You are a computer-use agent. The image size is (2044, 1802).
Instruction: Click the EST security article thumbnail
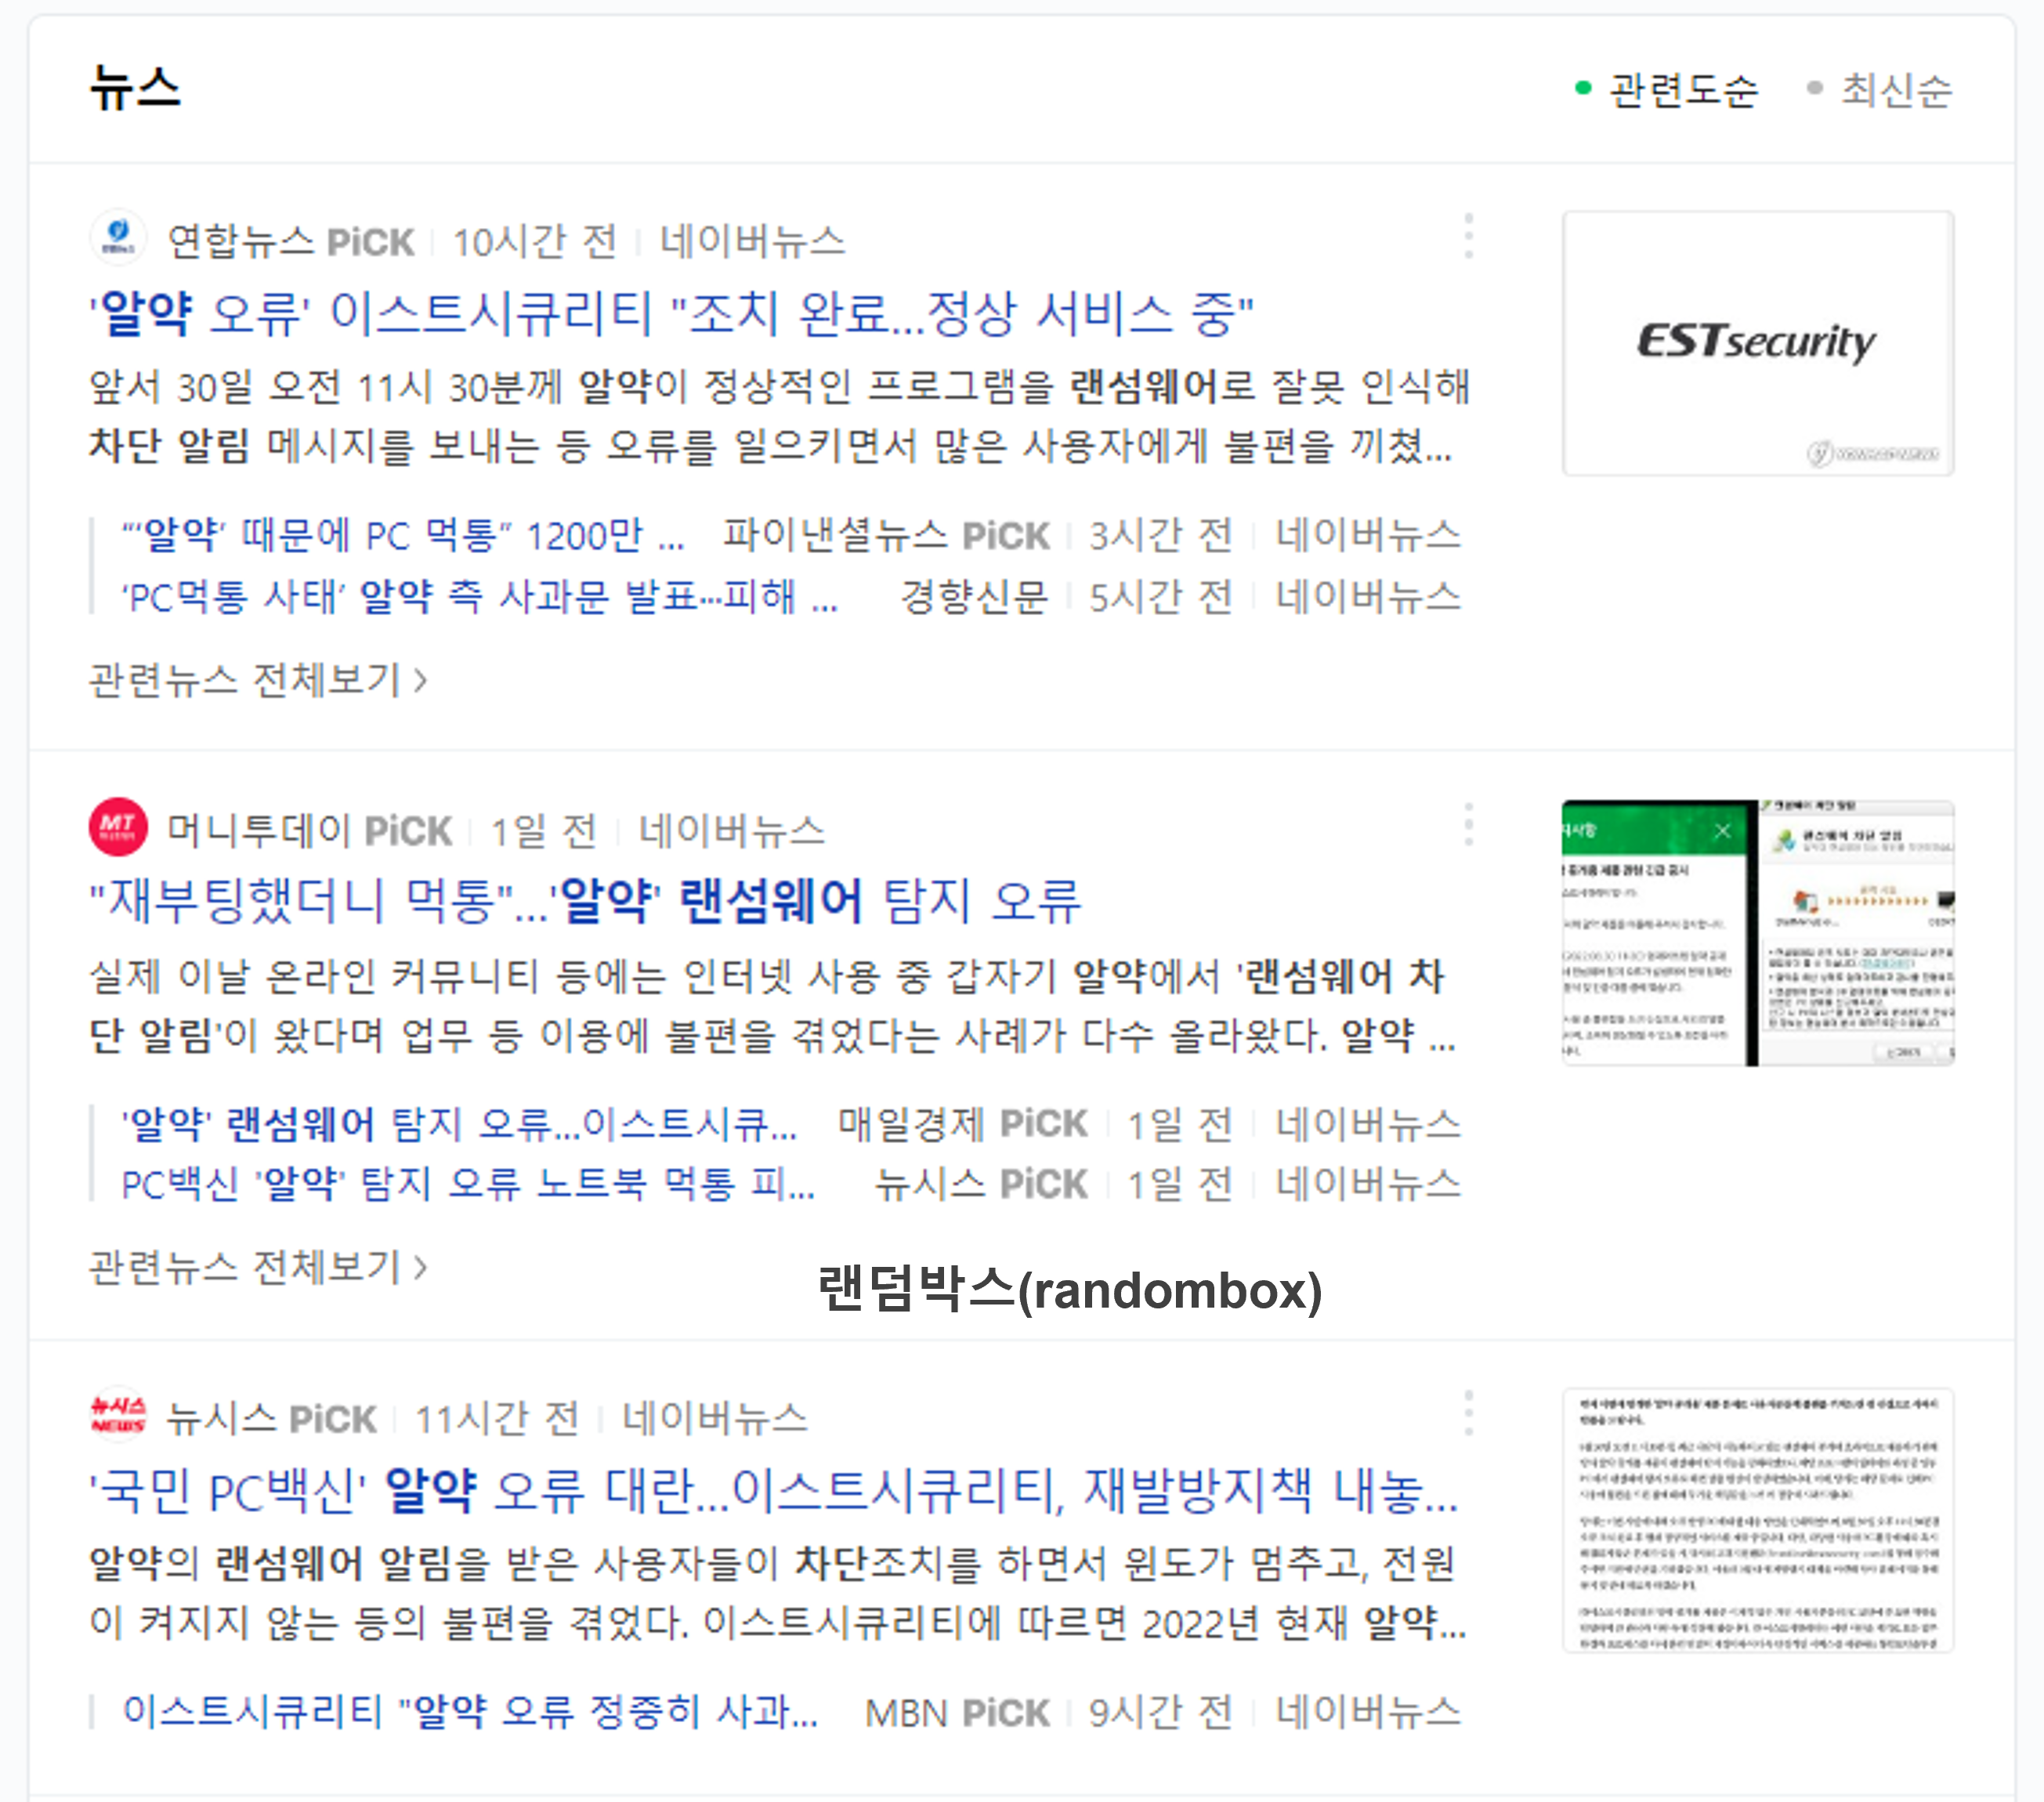click(x=1757, y=344)
